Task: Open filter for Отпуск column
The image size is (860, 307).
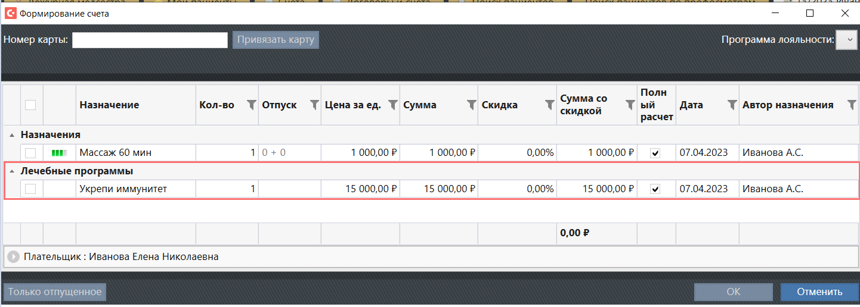Action: tap(314, 105)
